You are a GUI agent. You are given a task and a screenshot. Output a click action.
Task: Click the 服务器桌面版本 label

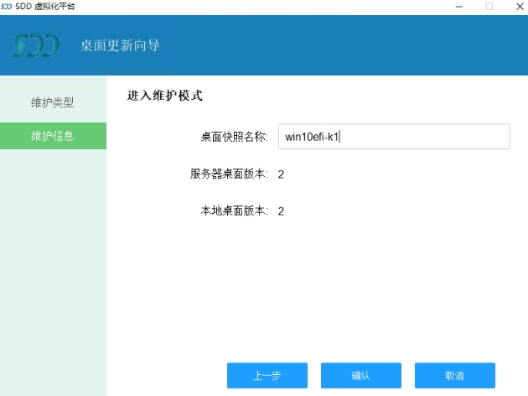click(228, 175)
